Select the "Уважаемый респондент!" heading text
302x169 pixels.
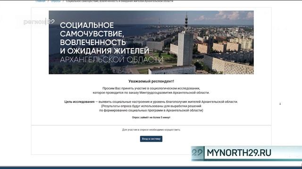151,81
